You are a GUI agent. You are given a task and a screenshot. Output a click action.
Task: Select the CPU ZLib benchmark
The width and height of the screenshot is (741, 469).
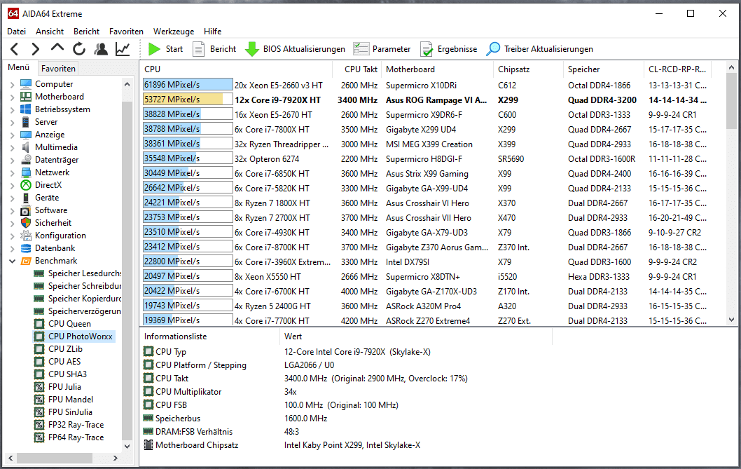coord(59,349)
